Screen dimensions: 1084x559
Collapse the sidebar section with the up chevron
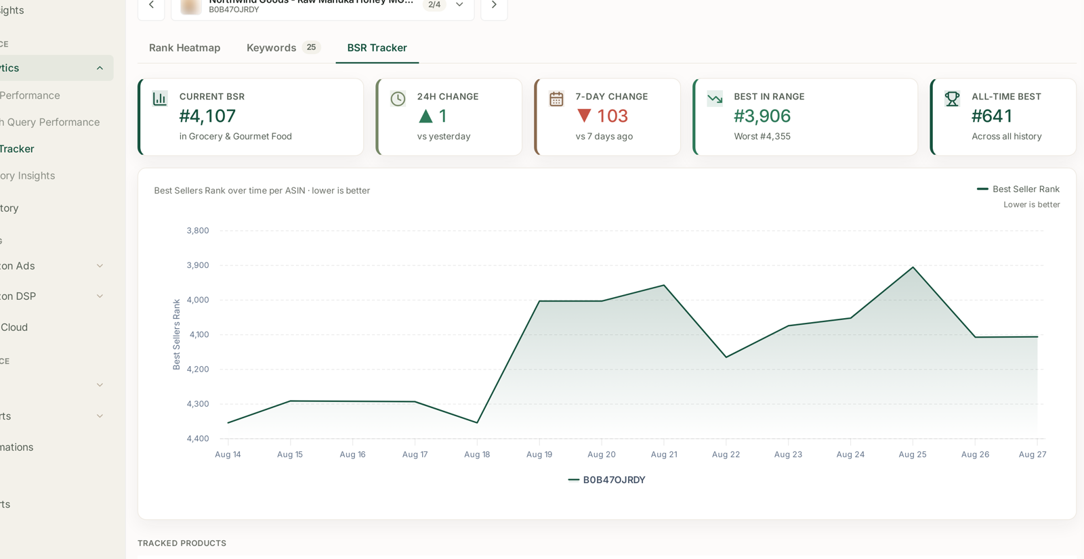[100, 68]
